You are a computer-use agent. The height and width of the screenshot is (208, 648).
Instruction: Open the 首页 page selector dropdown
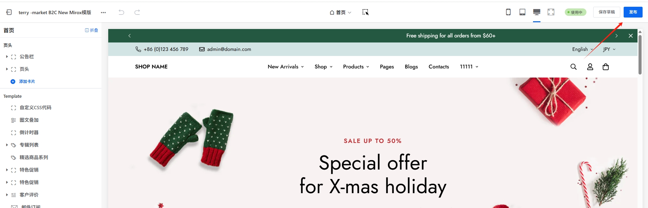click(x=341, y=12)
